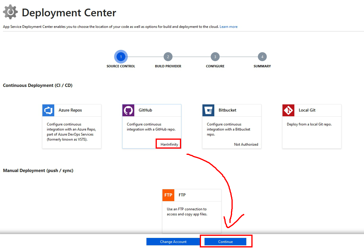This screenshot has width=364, height=248.
Task: Click the SOURCE CONTROL step label
Action: (x=121, y=66)
